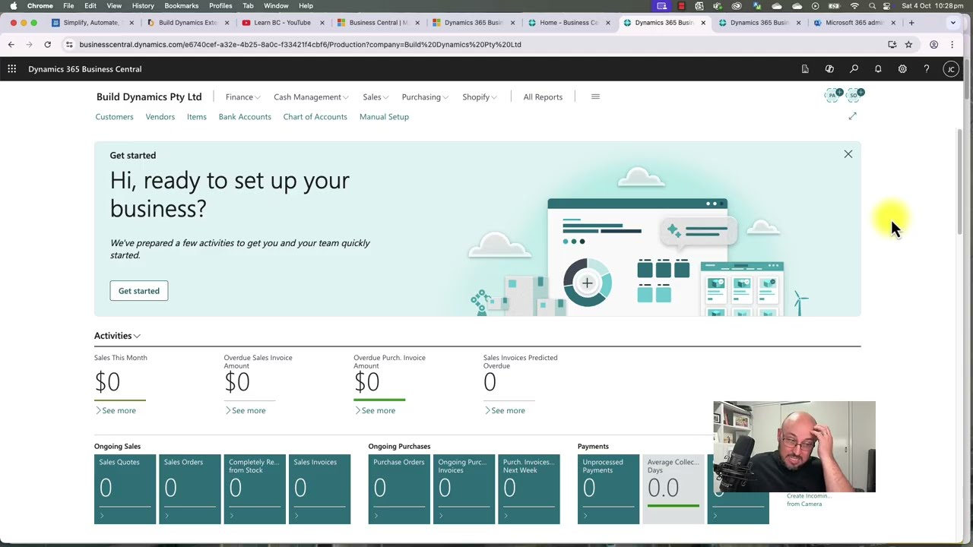Open the JC account avatar
This screenshot has width=973, height=547.
tap(951, 69)
